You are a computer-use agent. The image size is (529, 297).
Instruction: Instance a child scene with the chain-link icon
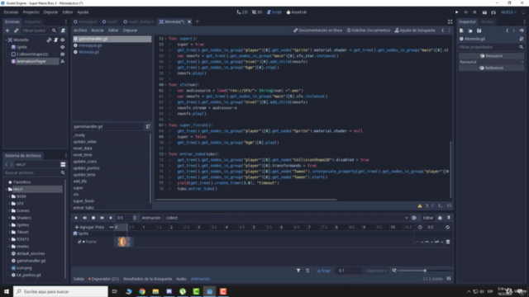[16, 31]
